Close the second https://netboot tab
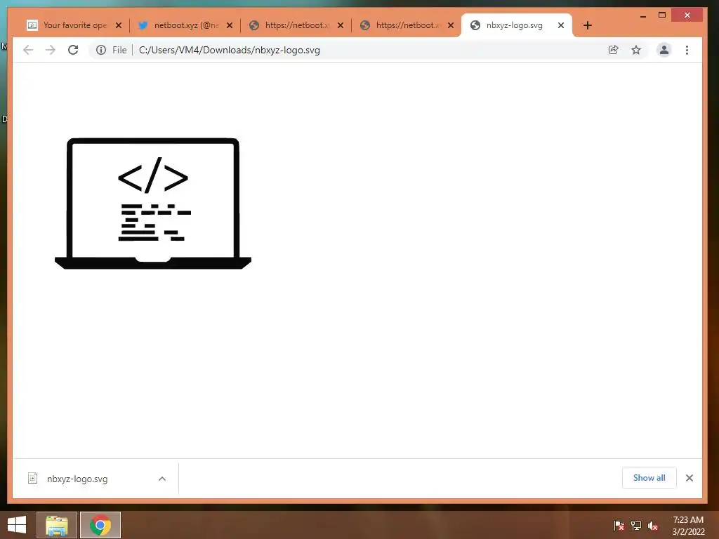 (451, 25)
